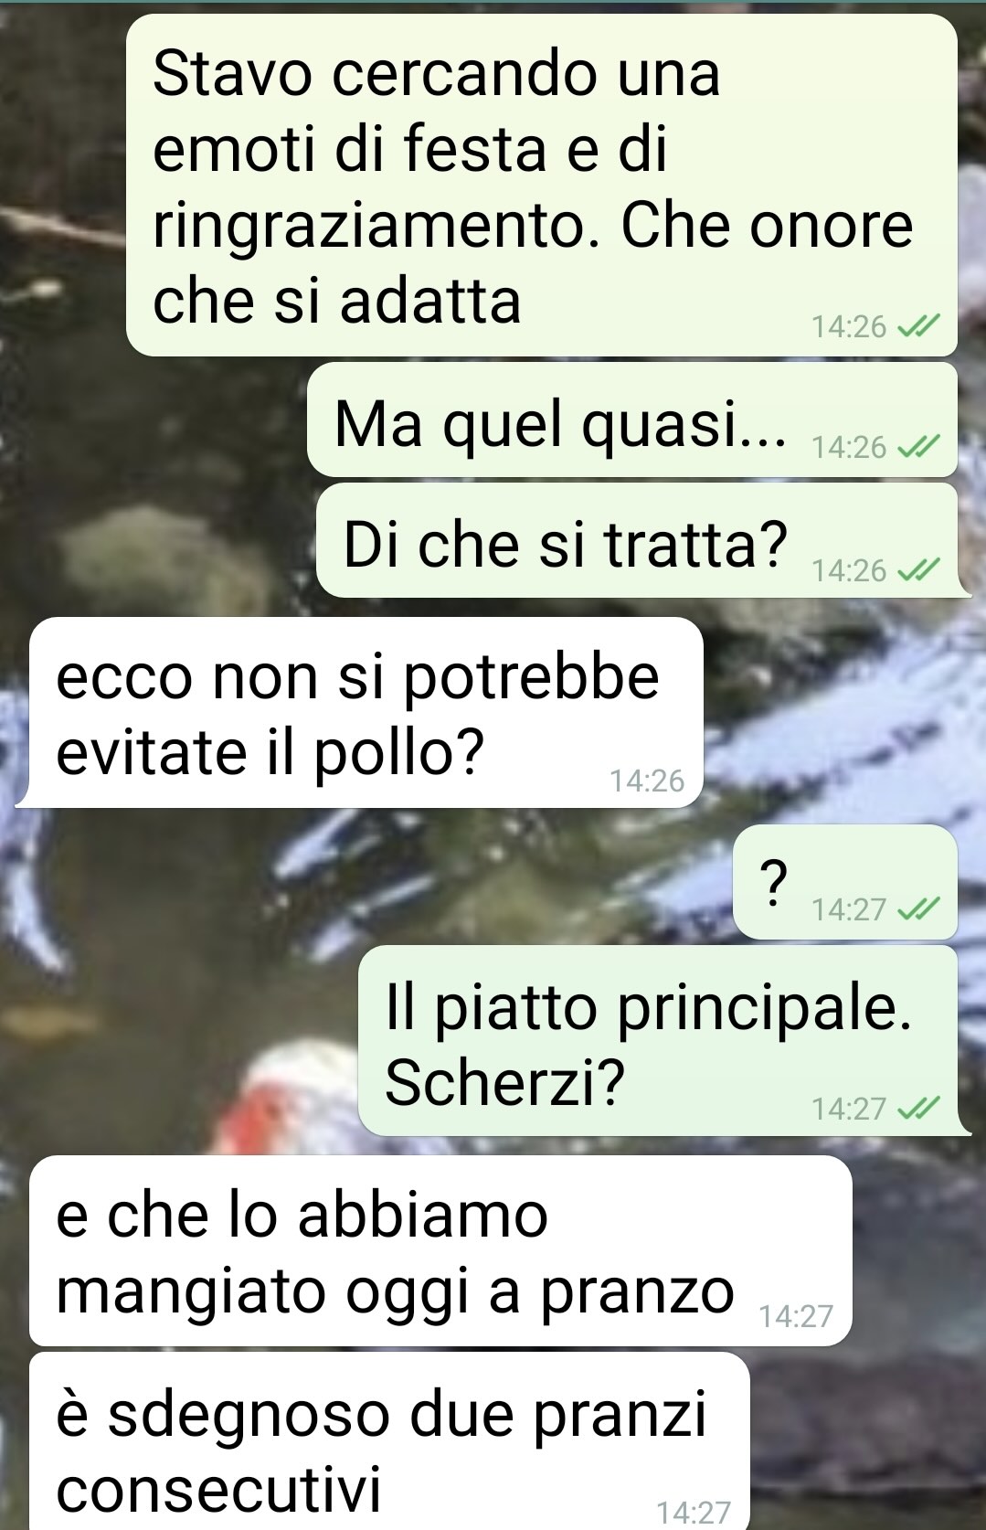Select the 'Stavo cercando una emoti' message bubble
Viewport: 986px width, 1530px height.
click(541, 186)
